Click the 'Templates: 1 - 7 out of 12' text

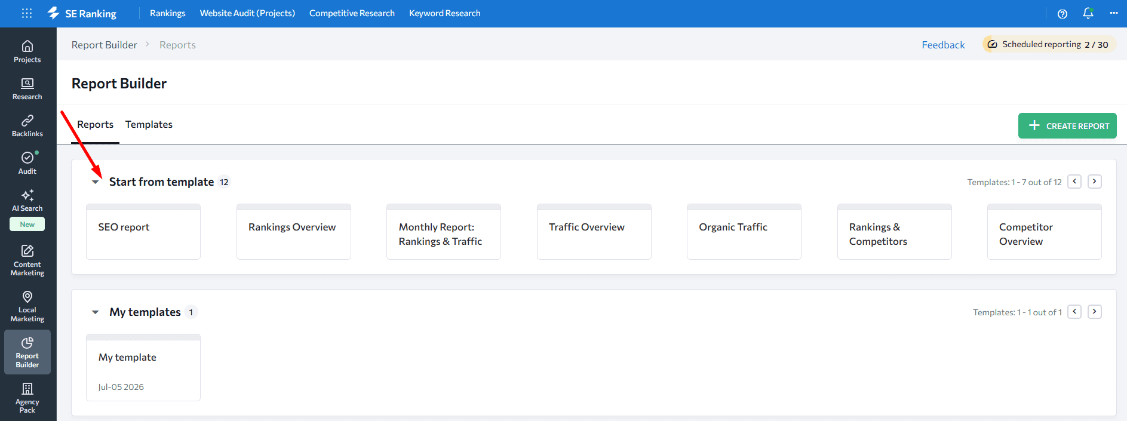coord(1014,182)
